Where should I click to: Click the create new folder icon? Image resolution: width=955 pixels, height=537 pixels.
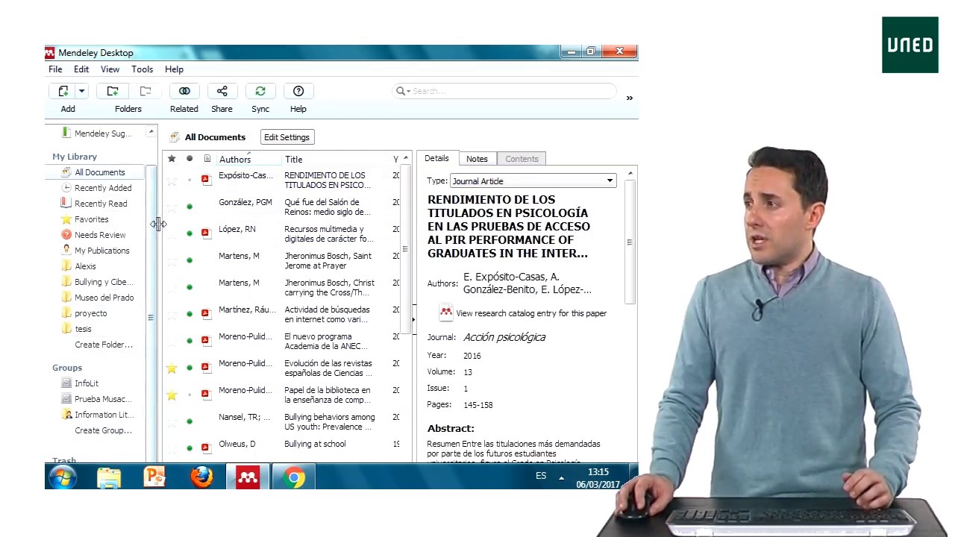pos(113,91)
